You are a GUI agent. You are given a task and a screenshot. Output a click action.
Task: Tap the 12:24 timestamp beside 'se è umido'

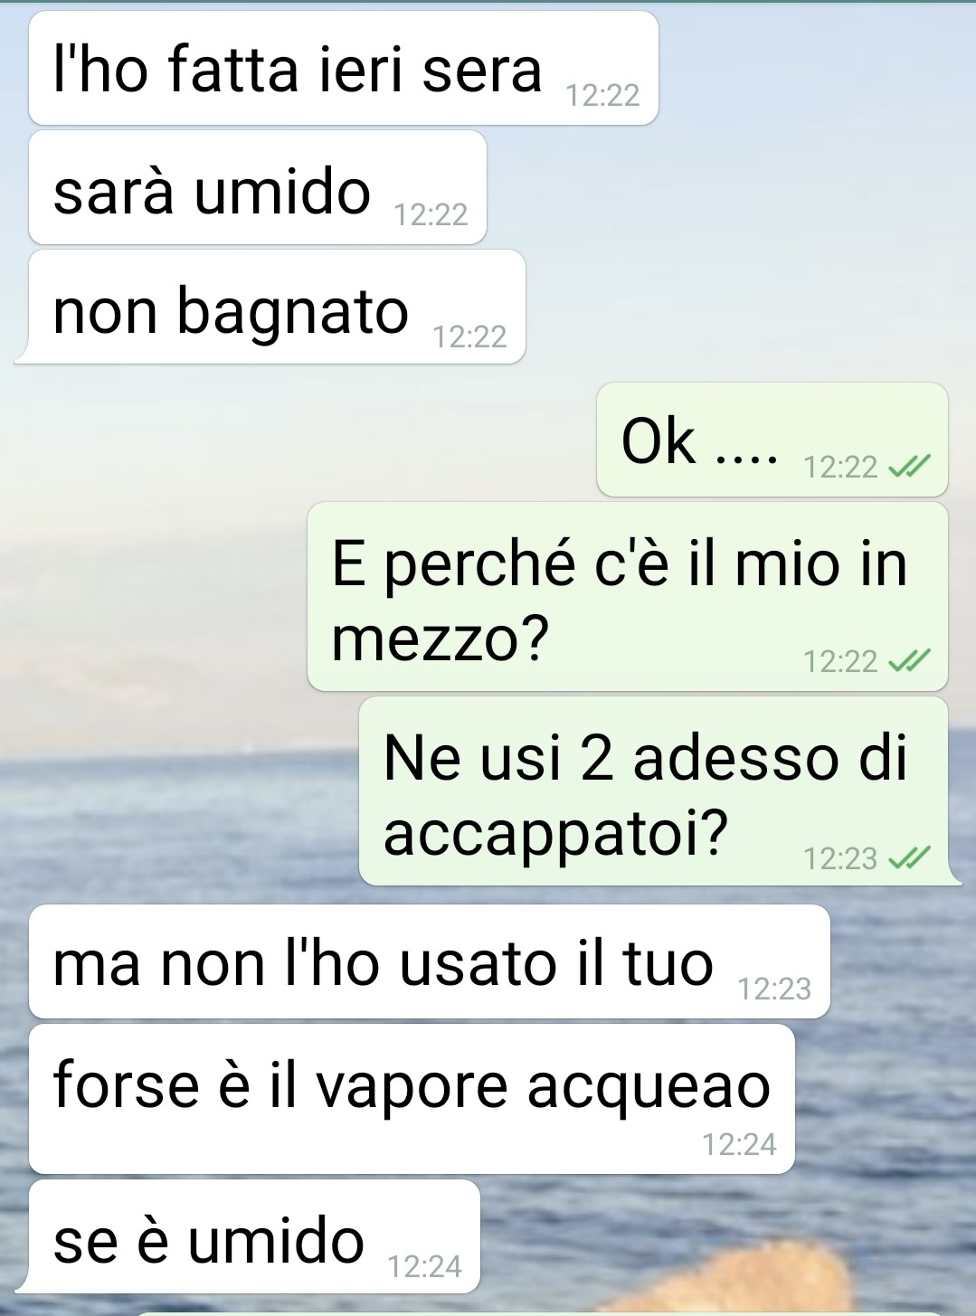[x=424, y=1266]
